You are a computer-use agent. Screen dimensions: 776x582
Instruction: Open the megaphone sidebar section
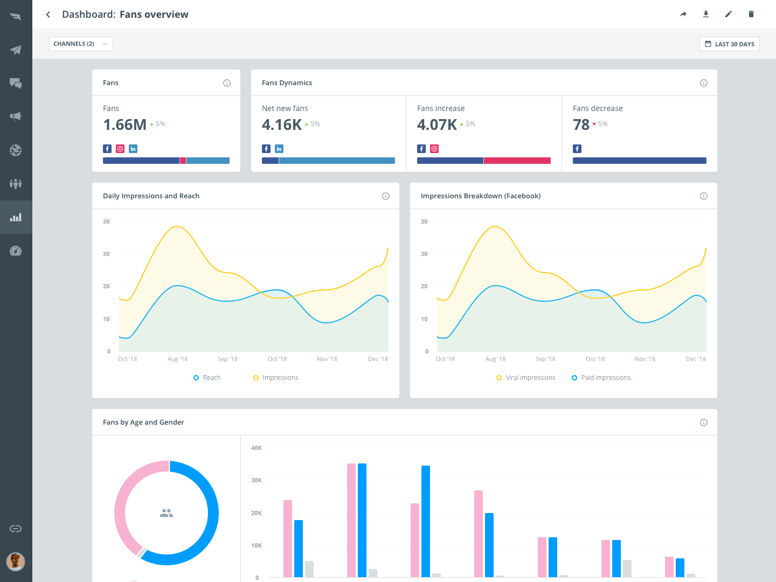coord(16,117)
